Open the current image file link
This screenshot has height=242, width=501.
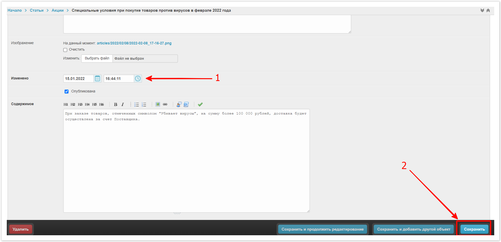(x=134, y=43)
